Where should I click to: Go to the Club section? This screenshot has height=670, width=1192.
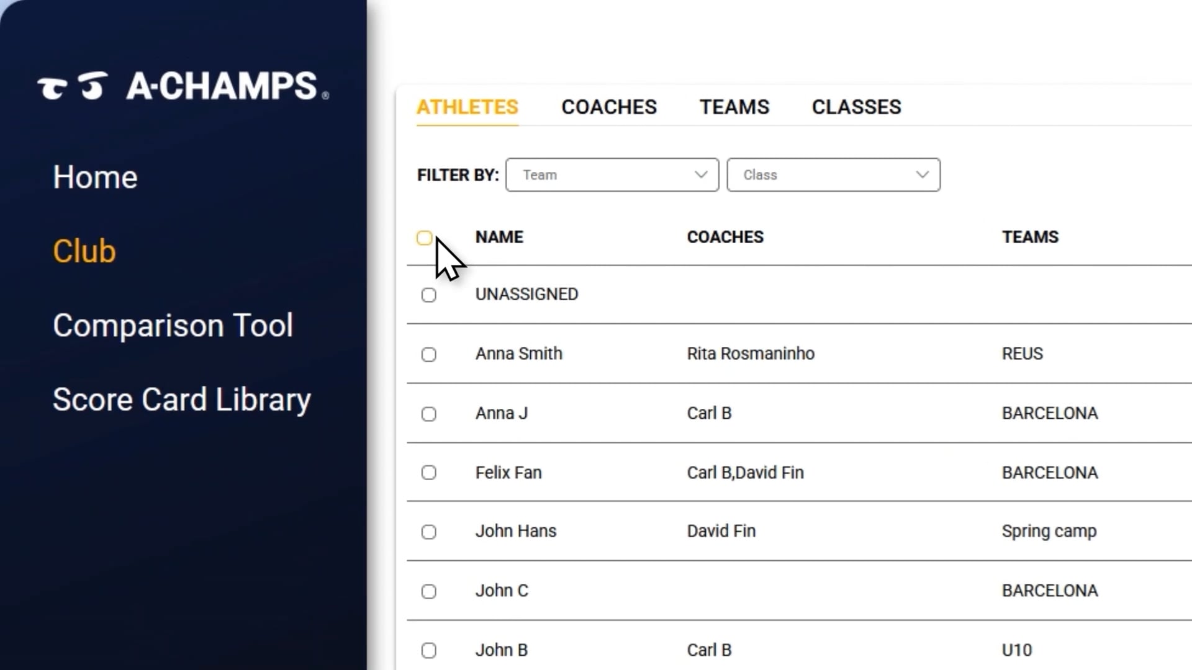(x=84, y=251)
